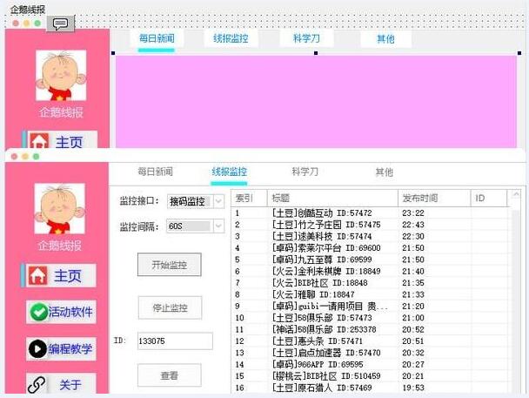Screen dimensions: 529x398
Task: Click the green checkmark icon beside 活动软件
Action: 39,312
